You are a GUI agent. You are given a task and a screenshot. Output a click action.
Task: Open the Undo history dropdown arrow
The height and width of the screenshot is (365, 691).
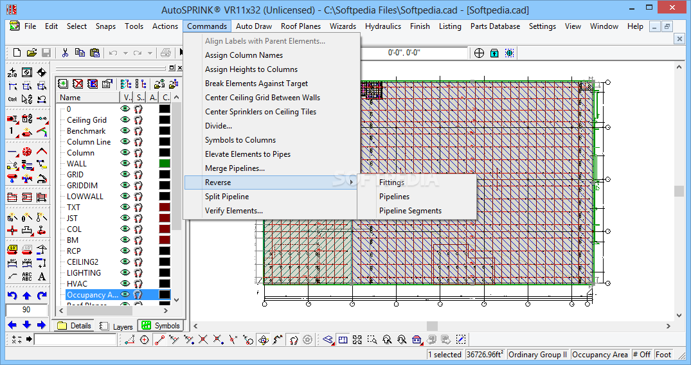click(125, 53)
